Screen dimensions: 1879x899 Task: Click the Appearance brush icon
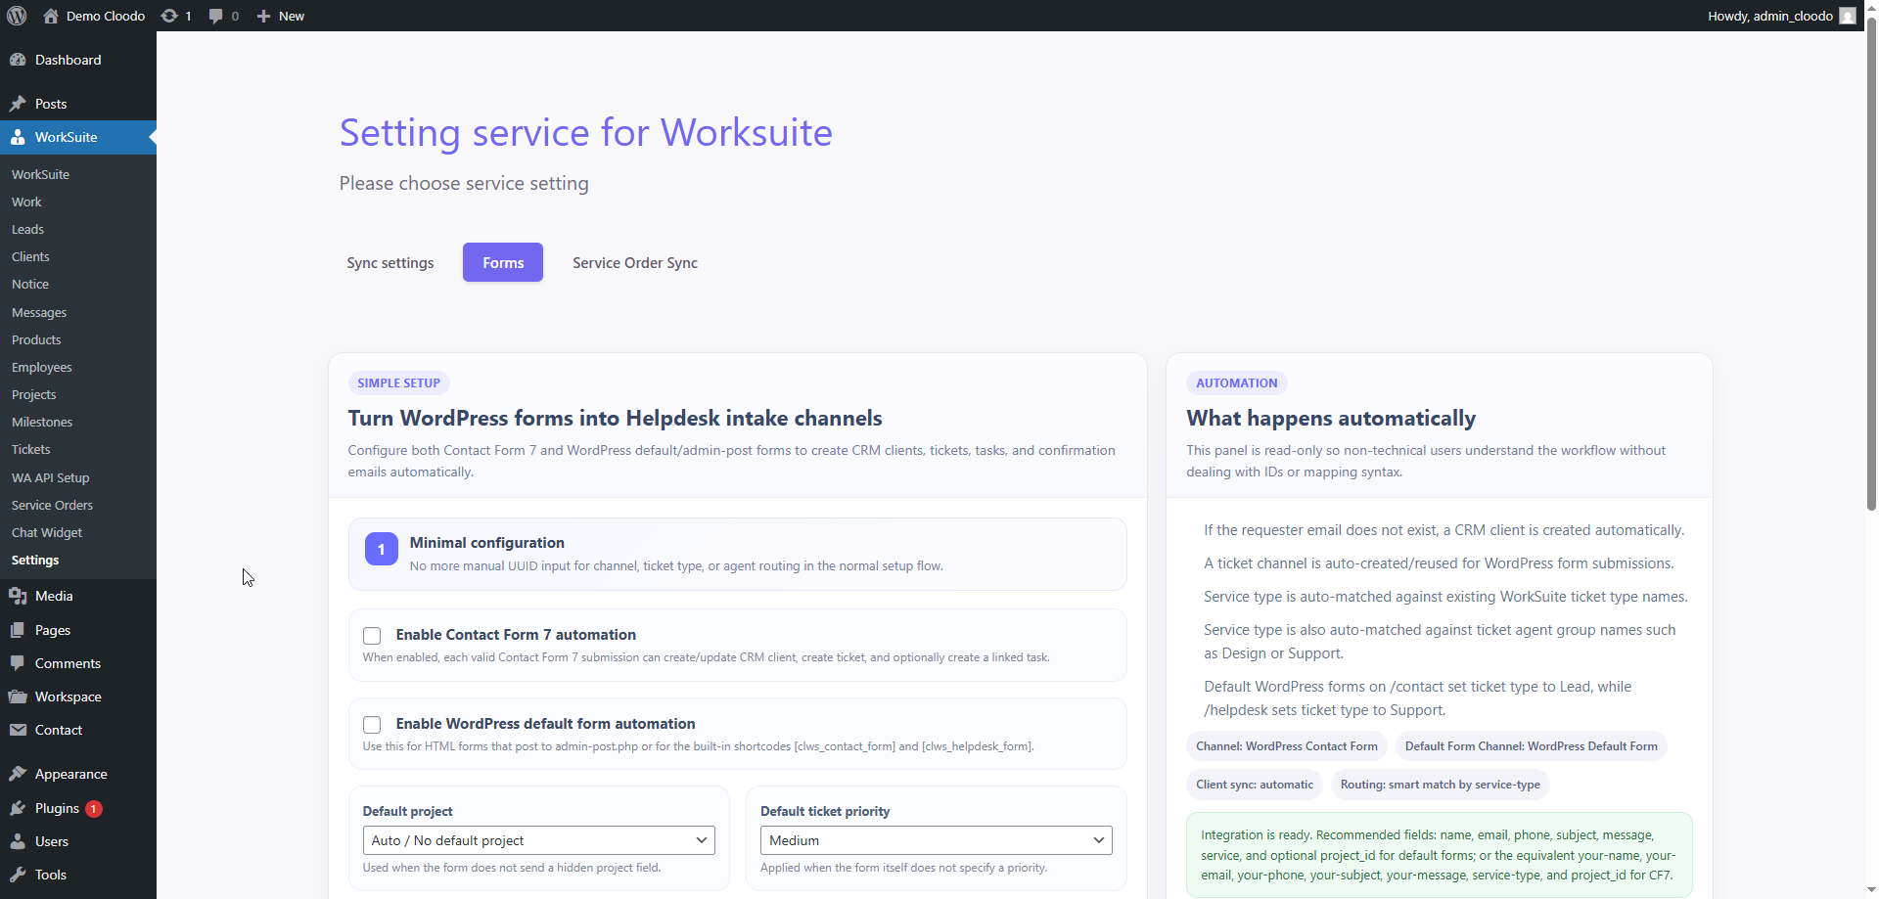click(x=20, y=773)
